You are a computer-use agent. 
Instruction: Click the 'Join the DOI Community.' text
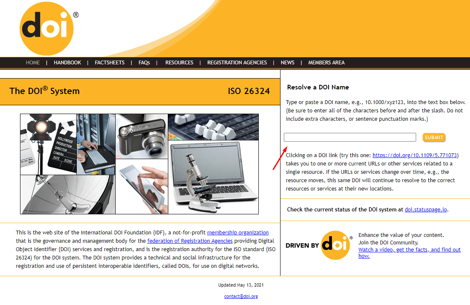(389, 243)
